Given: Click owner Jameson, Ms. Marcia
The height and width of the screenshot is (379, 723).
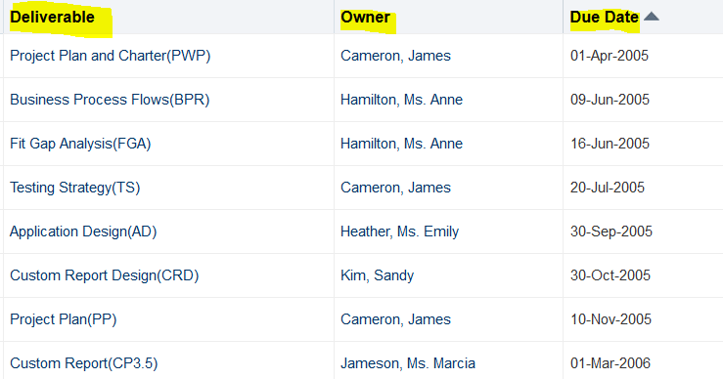Looking at the screenshot, I should pyautogui.click(x=408, y=363).
